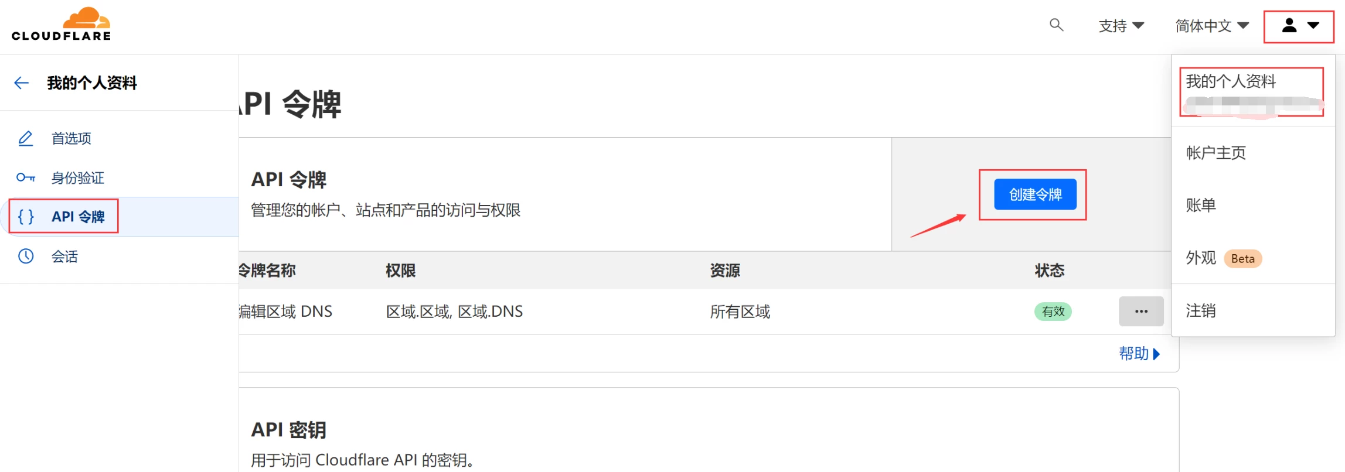Click the 区域.区域, 区域.DNS permissions cell

click(x=454, y=311)
